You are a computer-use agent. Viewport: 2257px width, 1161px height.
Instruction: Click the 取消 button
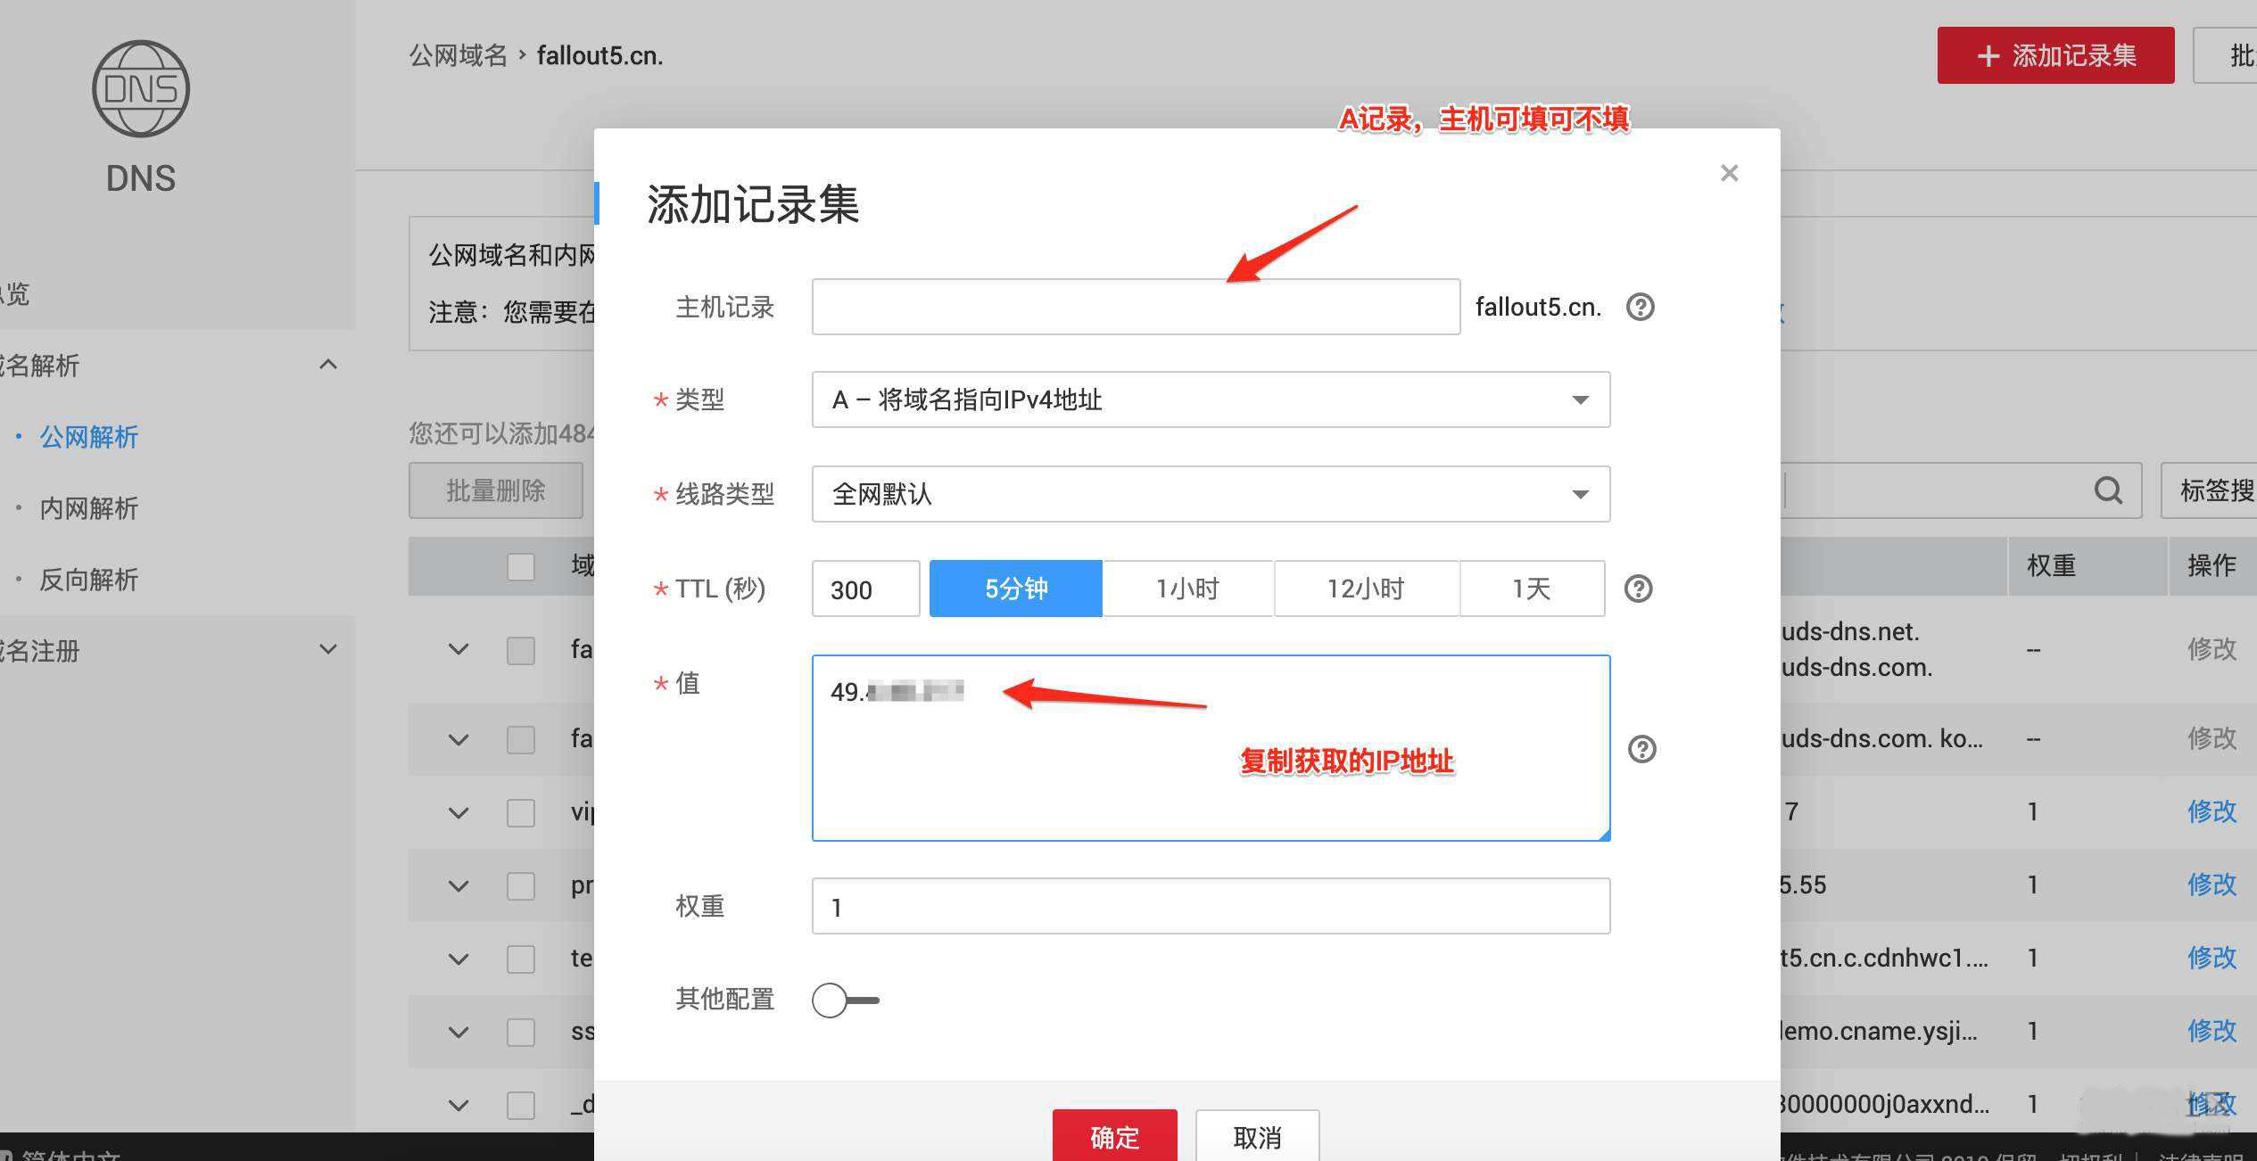(x=1257, y=1135)
